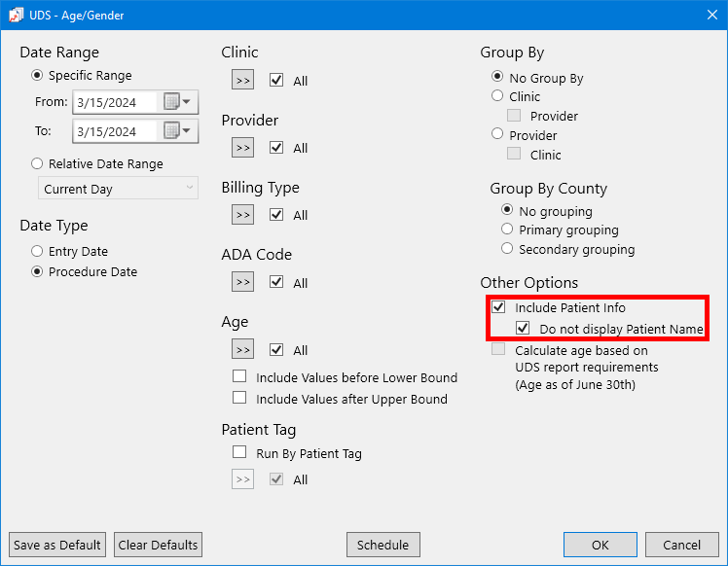This screenshot has height=566, width=728.
Task: Confirm with the OK button
Action: click(600, 545)
